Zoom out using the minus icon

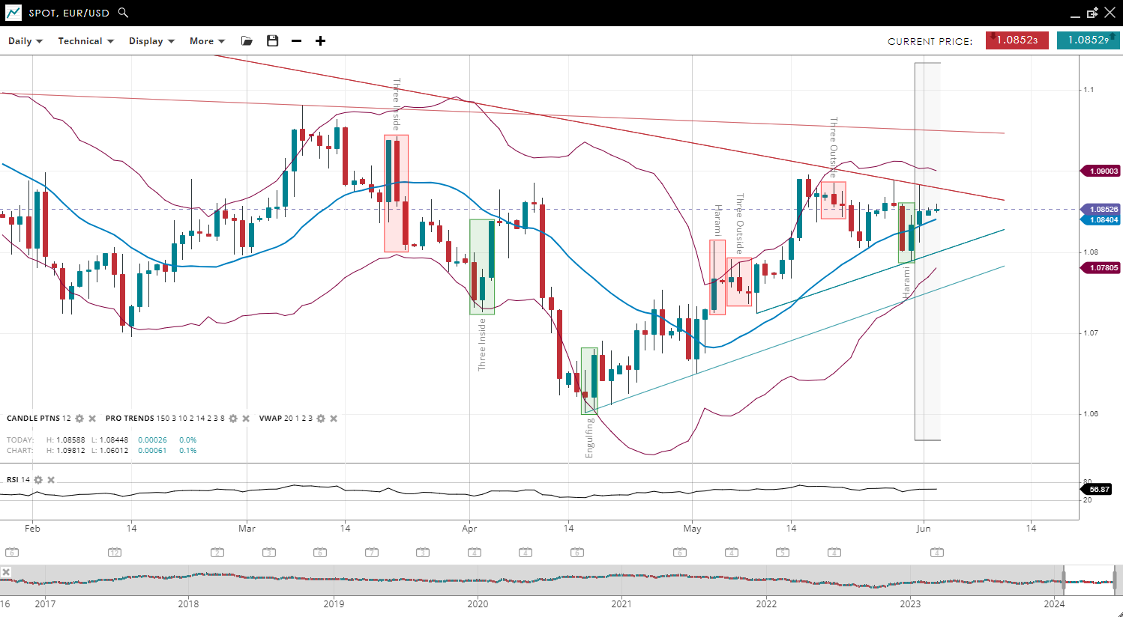click(x=297, y=41)
